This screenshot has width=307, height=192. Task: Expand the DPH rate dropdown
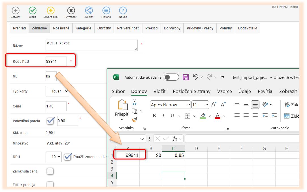point(54,157)
